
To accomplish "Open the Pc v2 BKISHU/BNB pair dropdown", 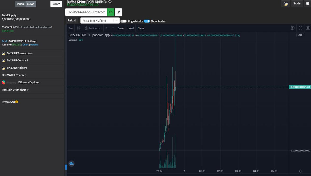I will pyautogui.click(x=100, y=20).
